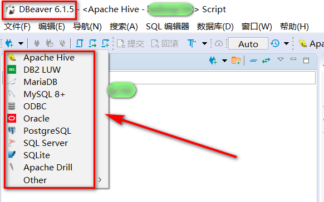Click the collapse all icon in navigator
The image size is (324, 202).
(x=253, y=60)
